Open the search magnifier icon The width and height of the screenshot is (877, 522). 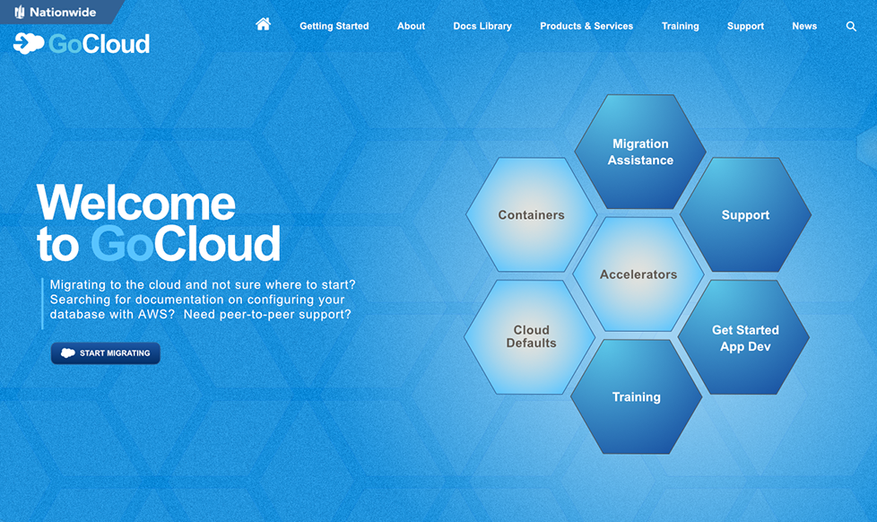851,26
